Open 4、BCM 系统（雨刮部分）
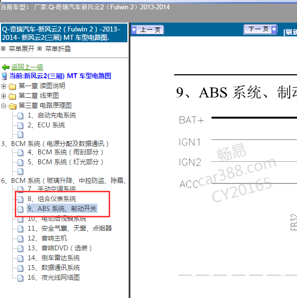The image size is (297, 298). (65, 152)
